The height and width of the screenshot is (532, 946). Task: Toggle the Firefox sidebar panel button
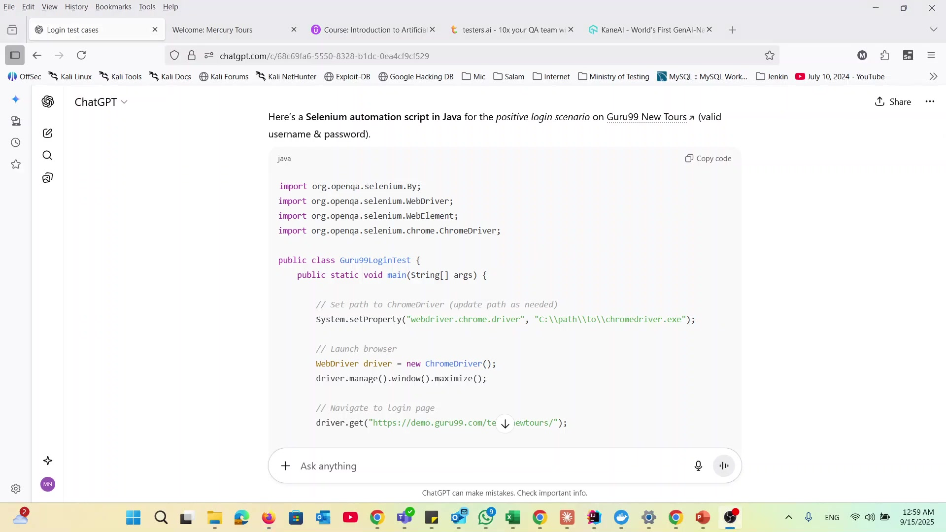15,55
